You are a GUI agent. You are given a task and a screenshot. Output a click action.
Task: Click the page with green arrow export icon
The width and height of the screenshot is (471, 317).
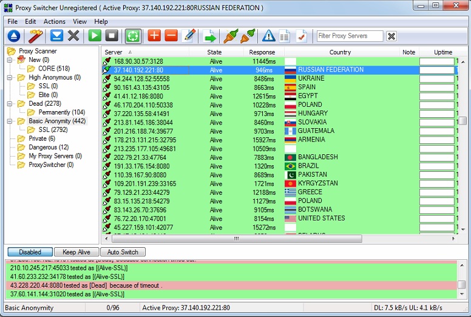pyautogui.click(x=209, y=36)
